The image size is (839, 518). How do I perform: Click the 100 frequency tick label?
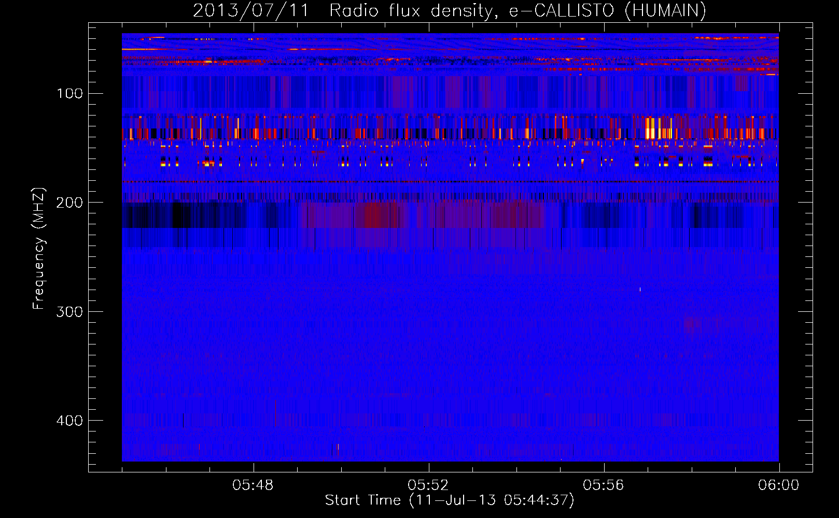pos(70,94)
